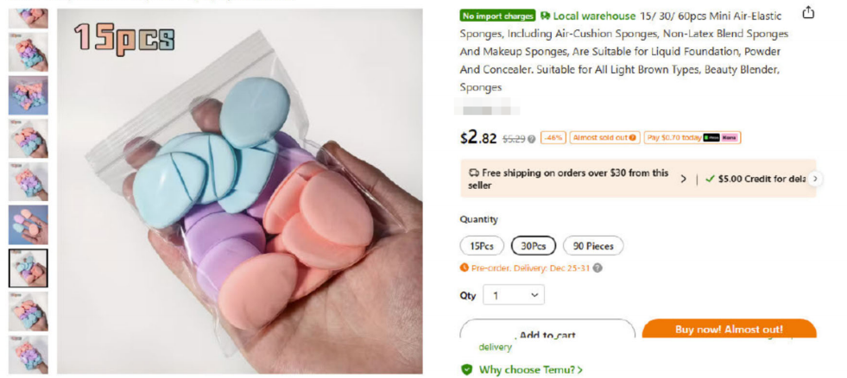Click the Local warehouse truck icon
The width and height of the screenshot is (847, 378).
coord(545,16)
